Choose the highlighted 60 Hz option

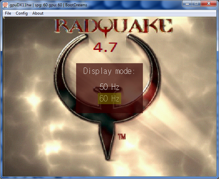[109, 98]
